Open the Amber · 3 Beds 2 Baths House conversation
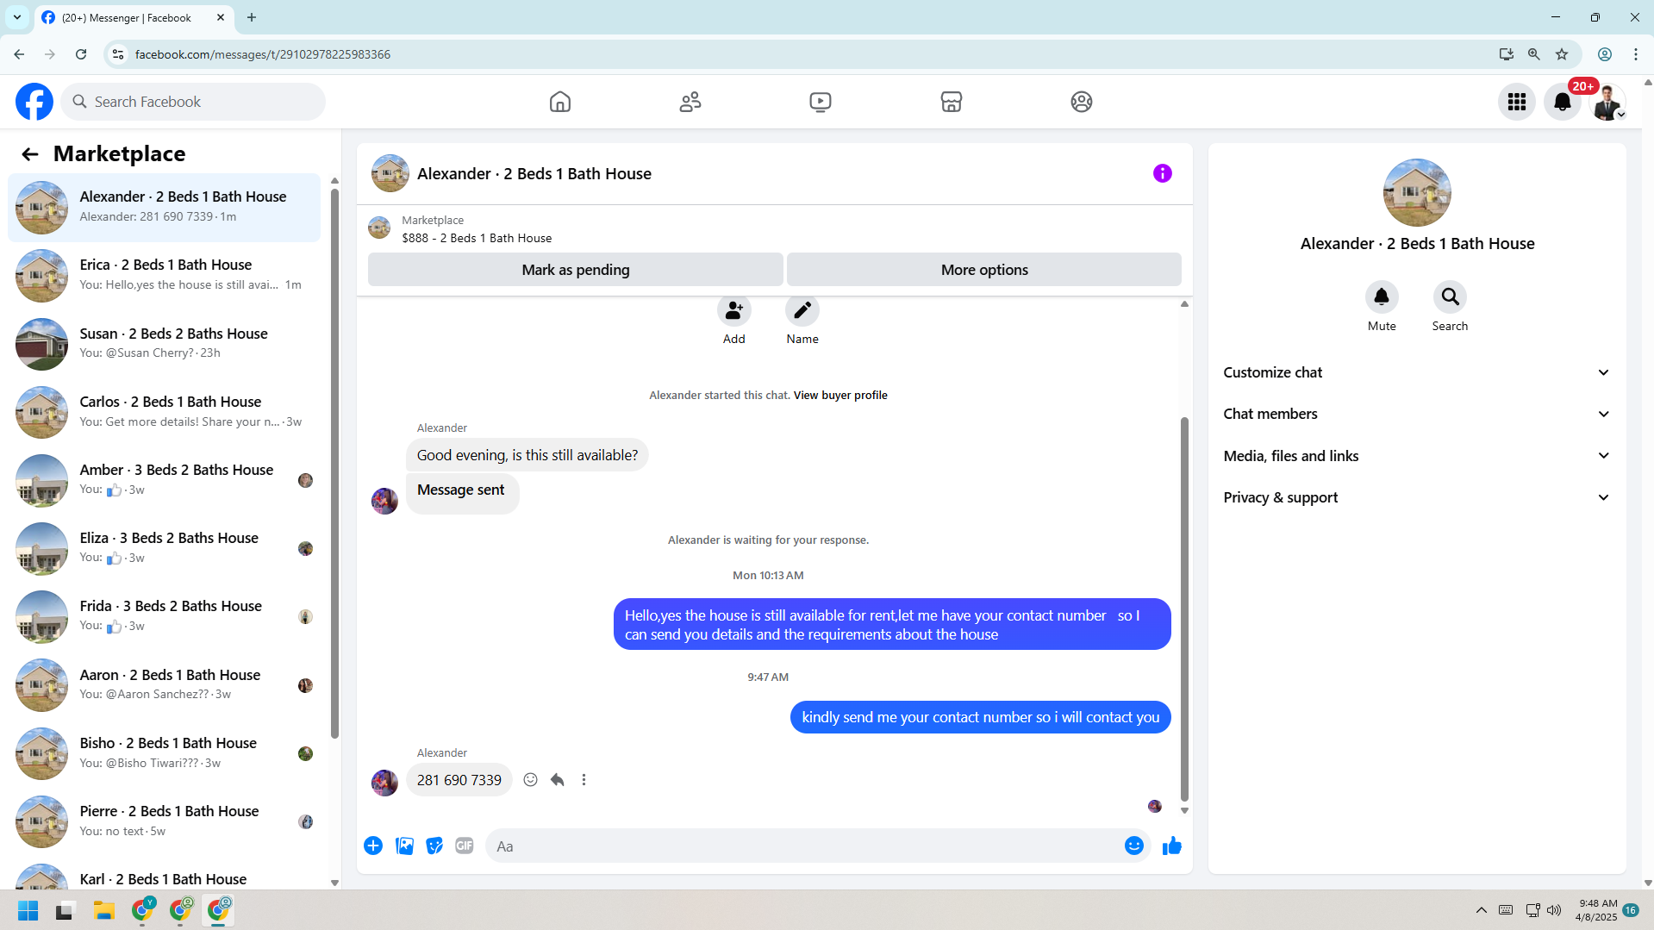Image resolution: width=1654 pixels, height=930 pixels. pyautogui.click(x=164, y=480)
